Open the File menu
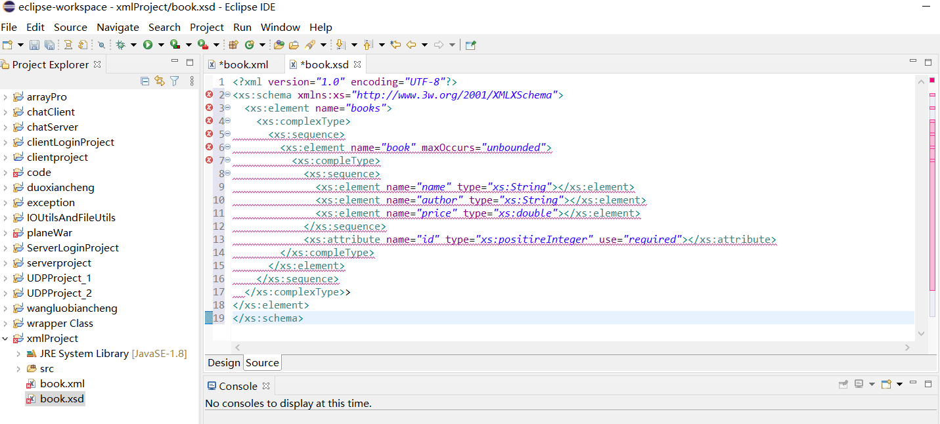 [x=9, y=27]
